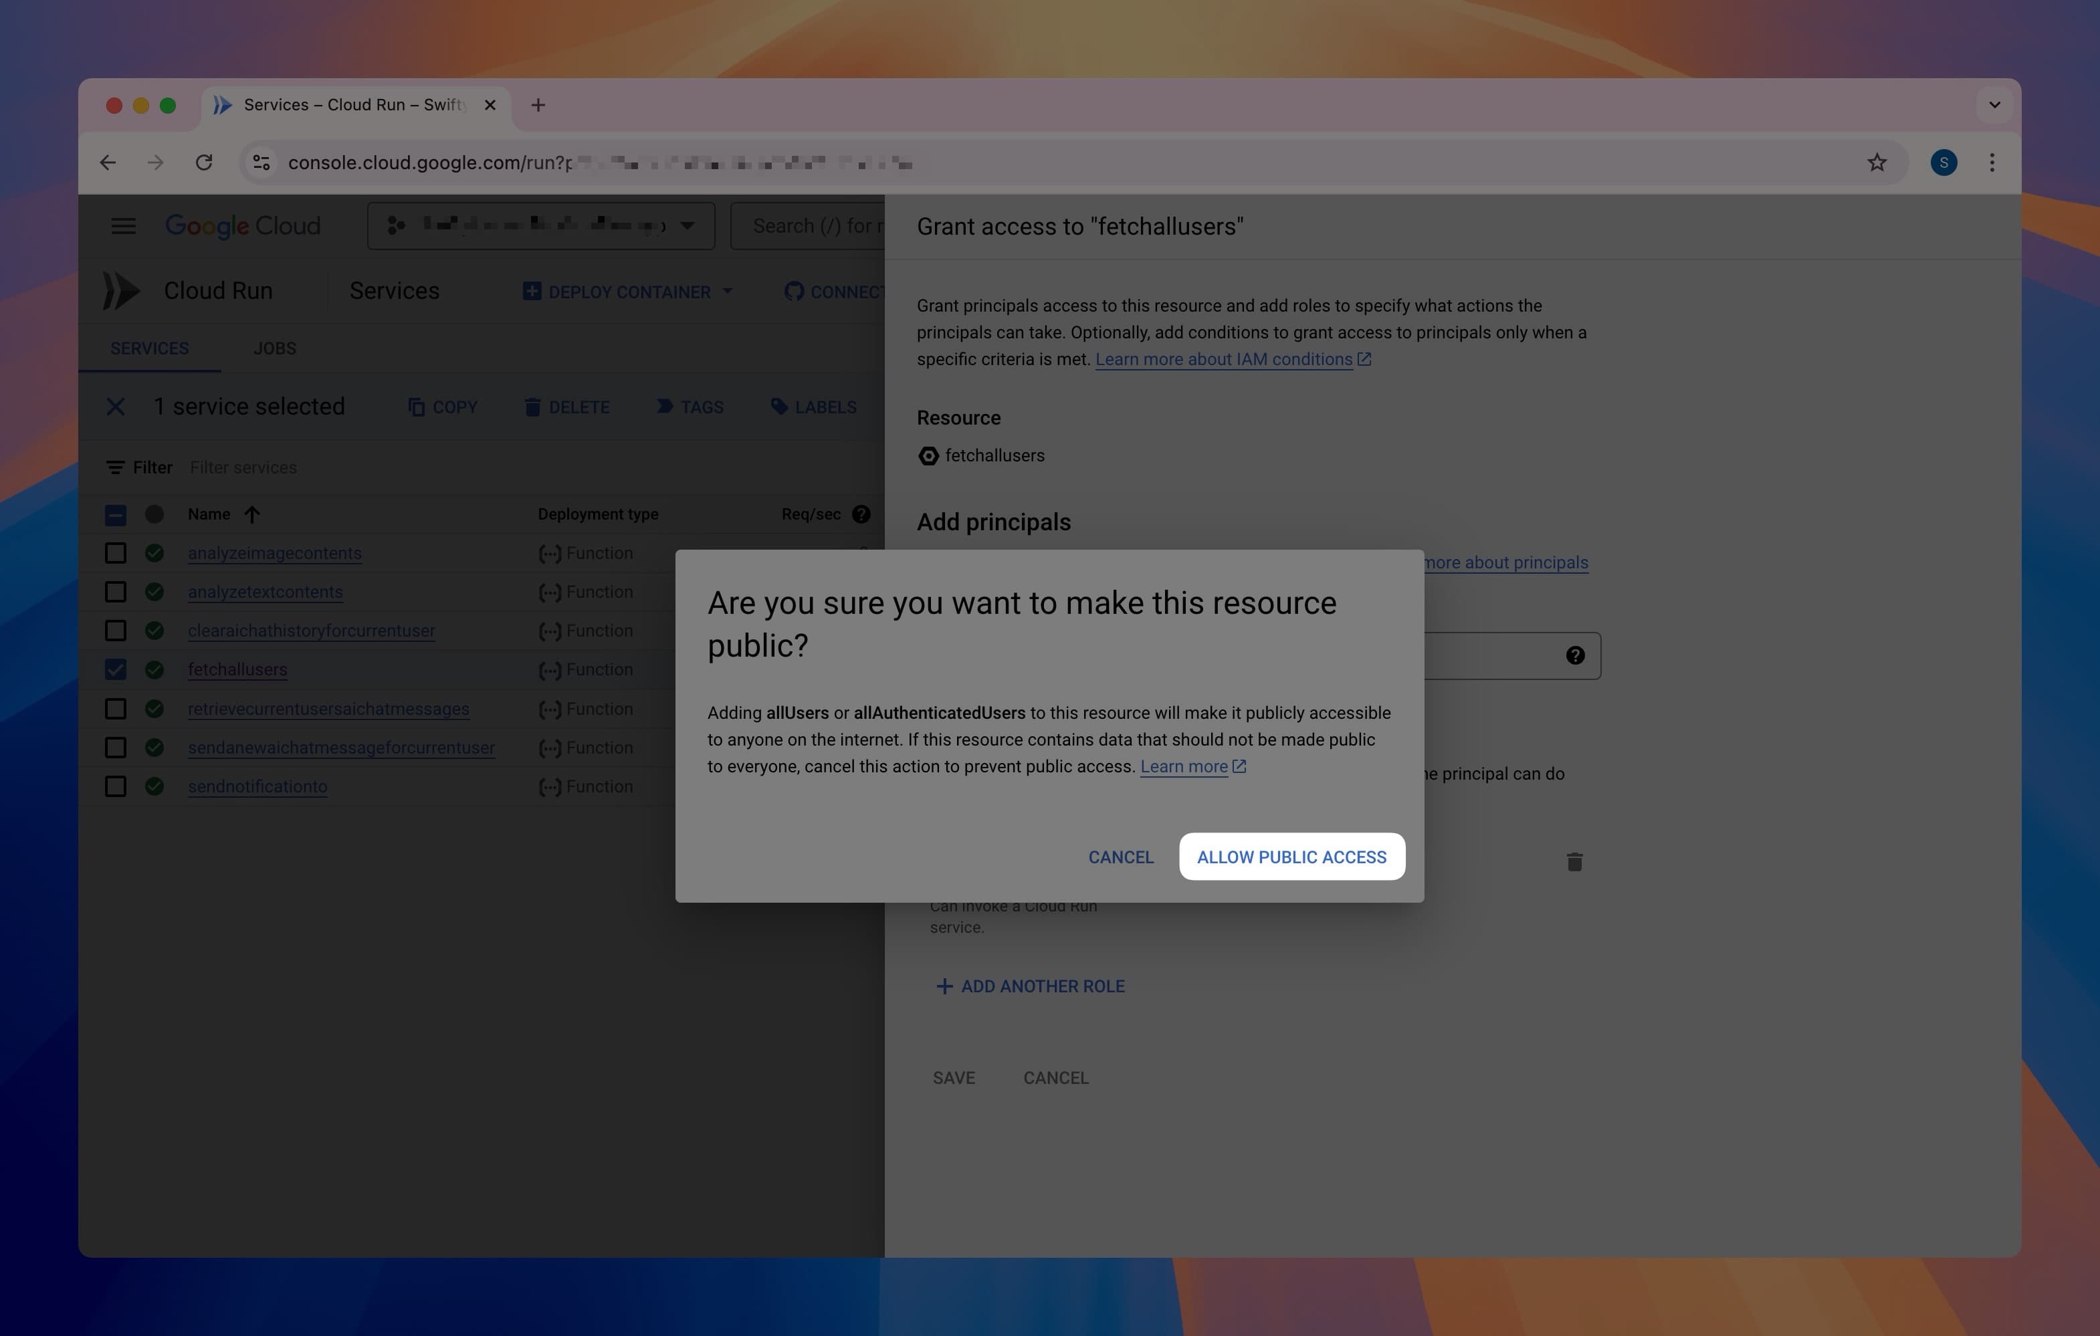The image size is (2100, 1336).
Task: Open the clearaichathistoryforcurrentuser service link
Action: point(312,631)
